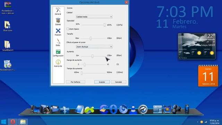Launch CCleaner from the dock
The height and width of the screenshot is (125, 222).
tap(104, 109)
